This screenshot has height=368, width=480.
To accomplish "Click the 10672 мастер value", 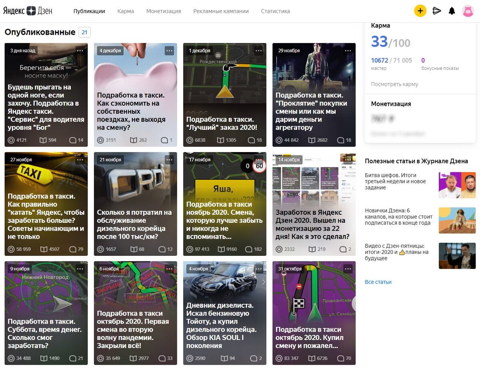I will coord(380,60).
